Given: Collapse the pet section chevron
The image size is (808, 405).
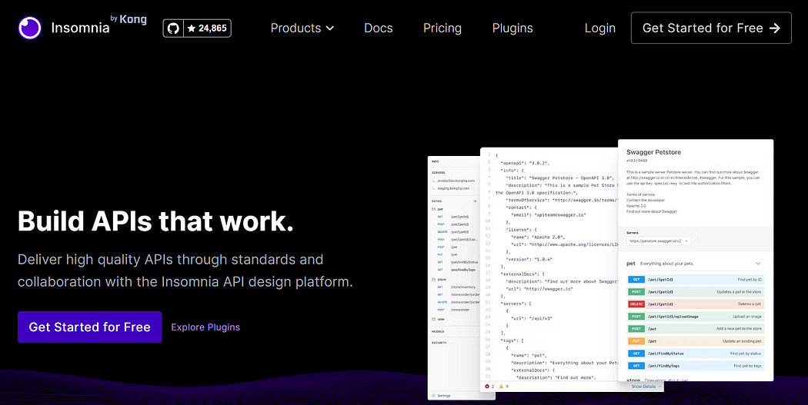Looking at the screenshot, I should coord(758,264).
